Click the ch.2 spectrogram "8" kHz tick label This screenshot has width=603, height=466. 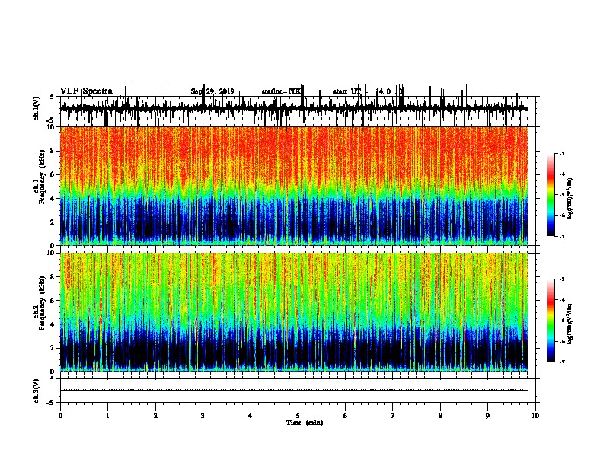53,277
